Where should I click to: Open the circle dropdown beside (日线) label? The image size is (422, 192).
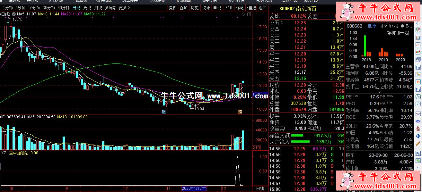pyautogui.click(x=13, y=14)
